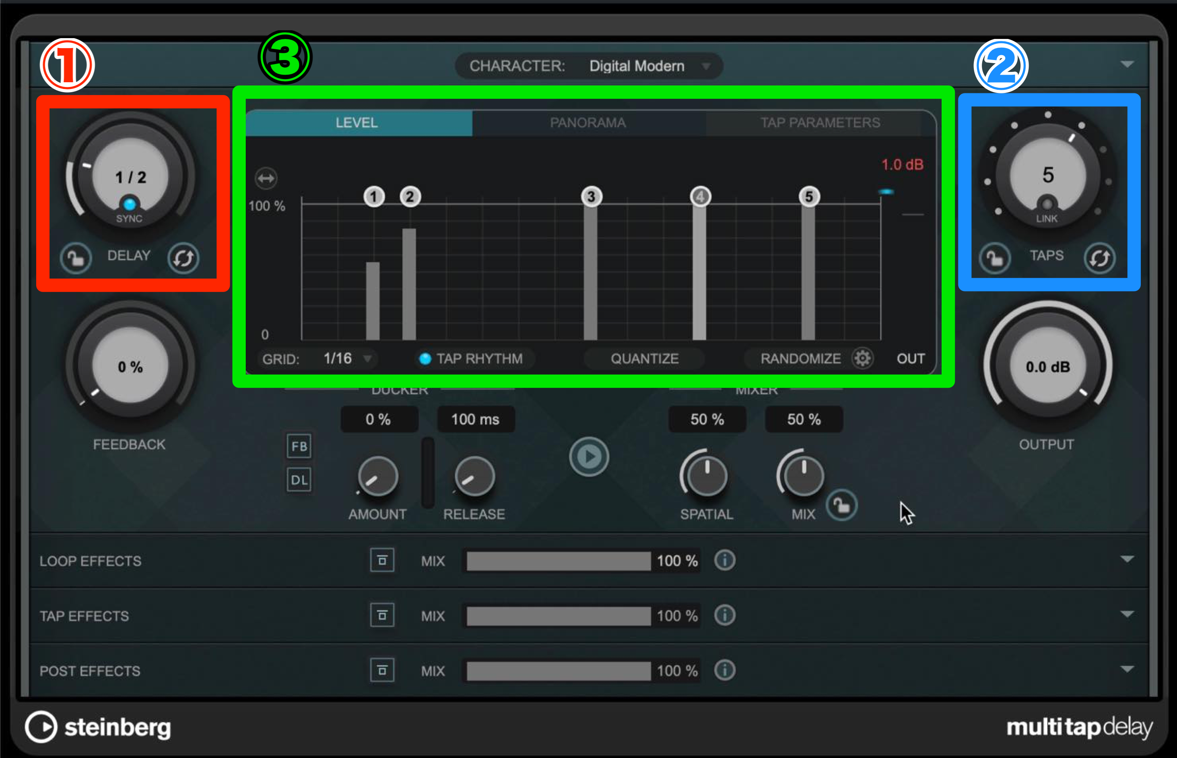Image resolution: width=1177 pixels, height=758 pixels.
Task: Click the SPATIAL 50 % value field
Action: pyautogui.click(x=707, y=420)
